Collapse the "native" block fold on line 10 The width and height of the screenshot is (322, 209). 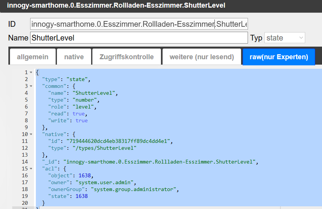[31, 134]
